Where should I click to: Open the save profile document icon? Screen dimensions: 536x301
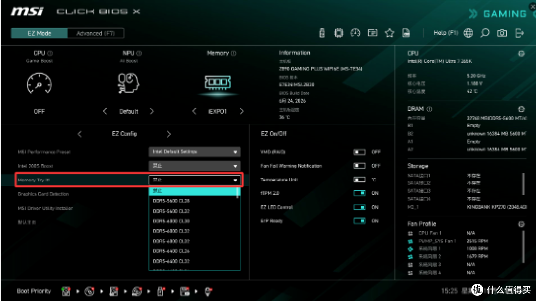pos(406,33)
